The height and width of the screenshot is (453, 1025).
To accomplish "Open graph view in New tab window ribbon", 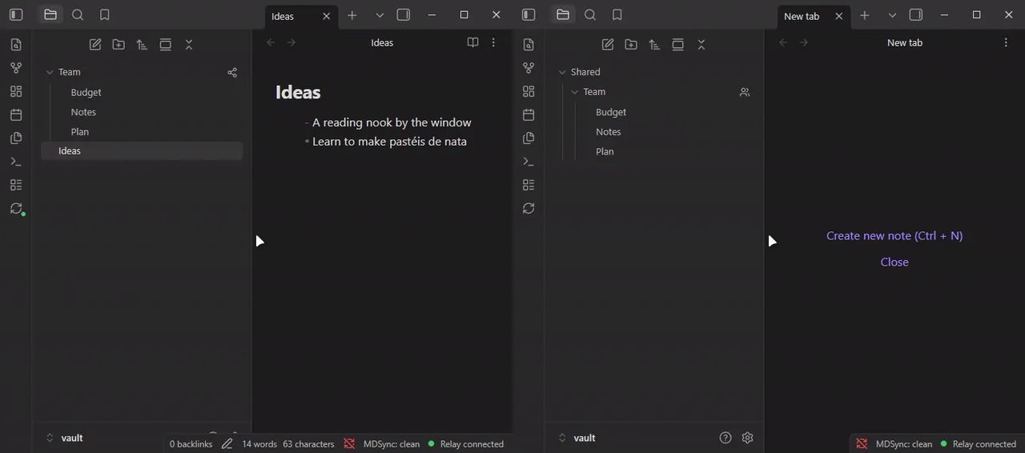I will pyautogui.click(x=529, y=68).
